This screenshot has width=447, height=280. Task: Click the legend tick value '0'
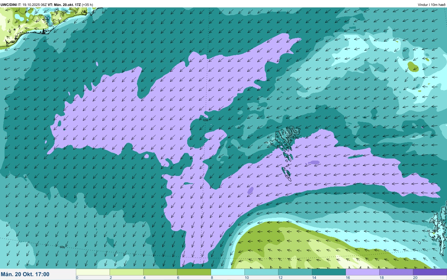click(77, 278)
